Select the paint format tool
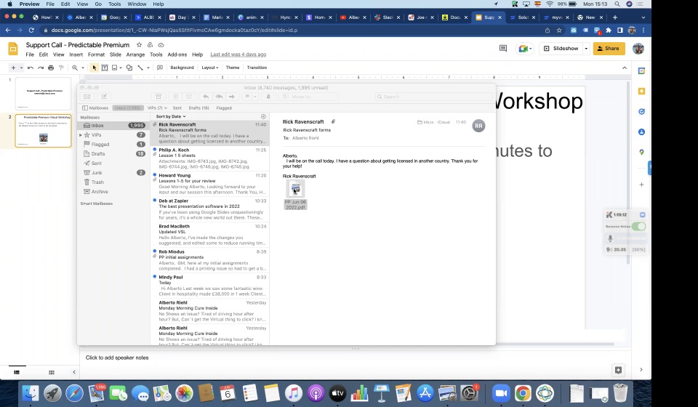The width and height of the screenshot is (698, 407). (x=61, y=68)
